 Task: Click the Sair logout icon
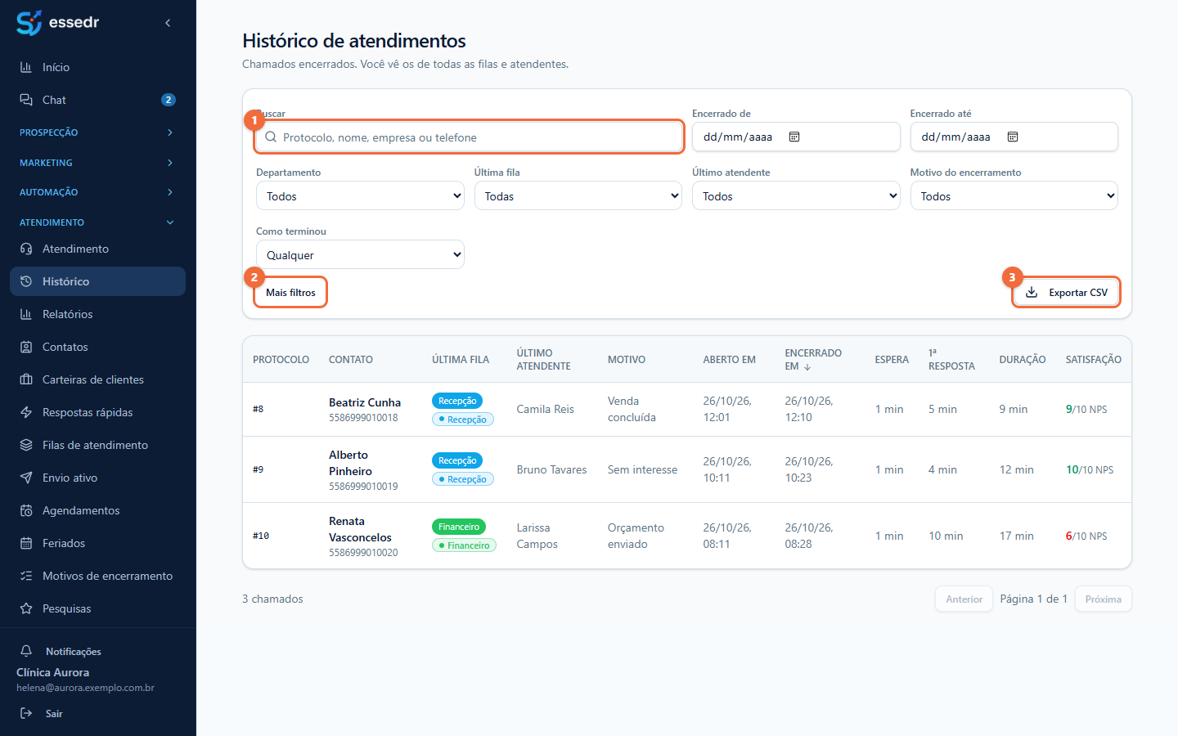click(x=26, y=713)
